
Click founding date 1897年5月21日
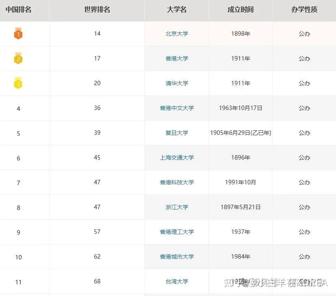click(241, 207)
